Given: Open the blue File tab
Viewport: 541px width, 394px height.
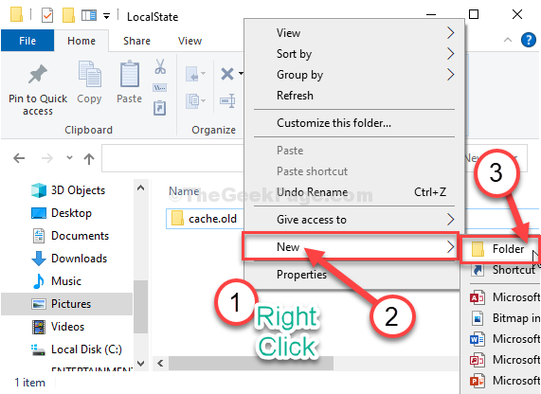Looking at the screenshot, I should [27, 41].
